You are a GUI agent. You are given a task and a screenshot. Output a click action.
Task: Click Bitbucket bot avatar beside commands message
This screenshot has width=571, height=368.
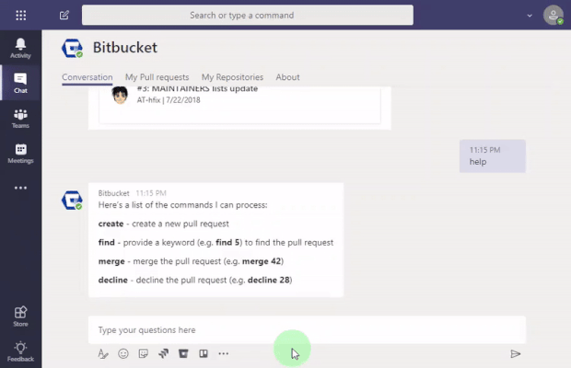72,201
